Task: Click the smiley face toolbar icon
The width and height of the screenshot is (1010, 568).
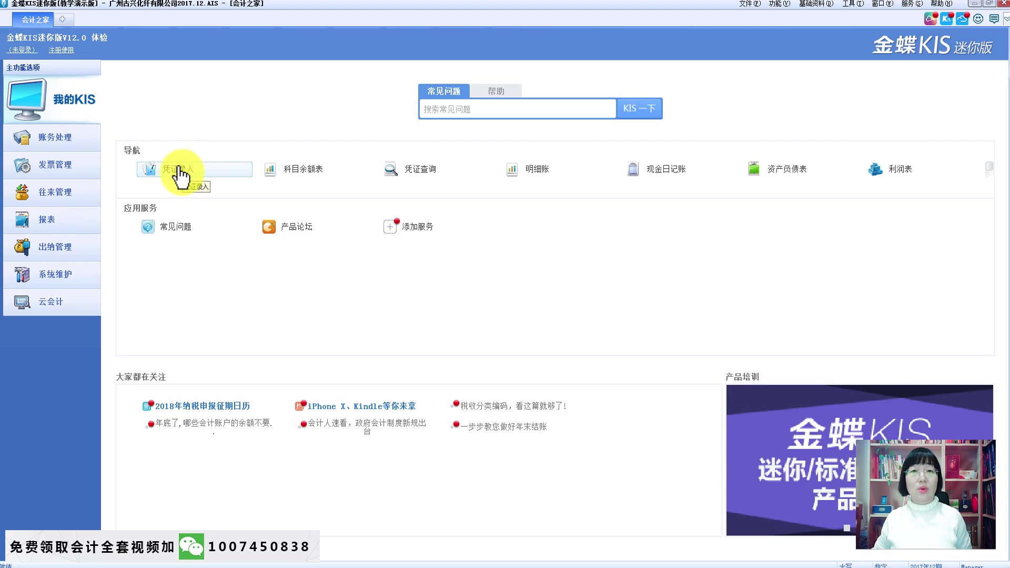Action: coord(978,19)
